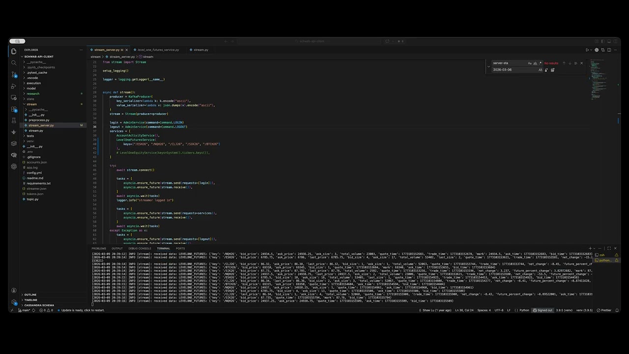Expand the CASSANDRA SCHEMA section

click(x=39, y=305)
